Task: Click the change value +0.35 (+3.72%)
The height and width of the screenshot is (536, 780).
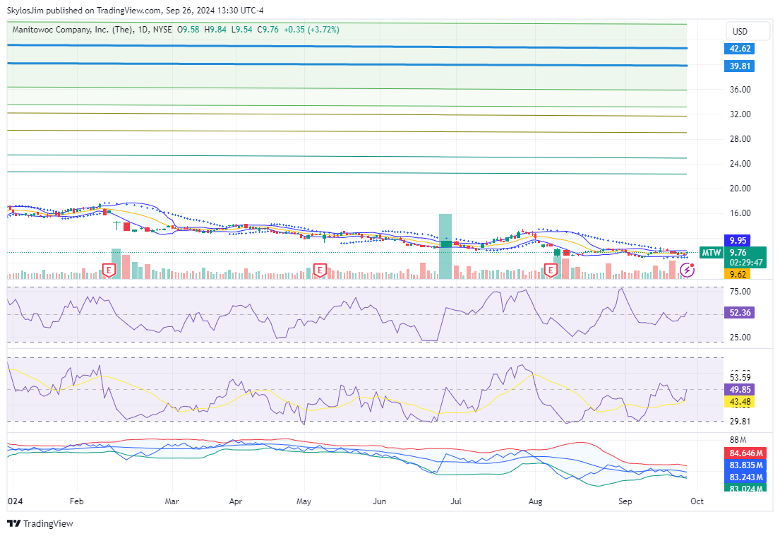Action: [x=311, y=30]
